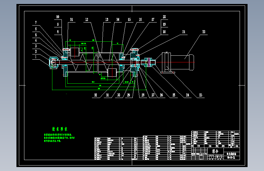Pick part number 6 callout

point(36,29)
